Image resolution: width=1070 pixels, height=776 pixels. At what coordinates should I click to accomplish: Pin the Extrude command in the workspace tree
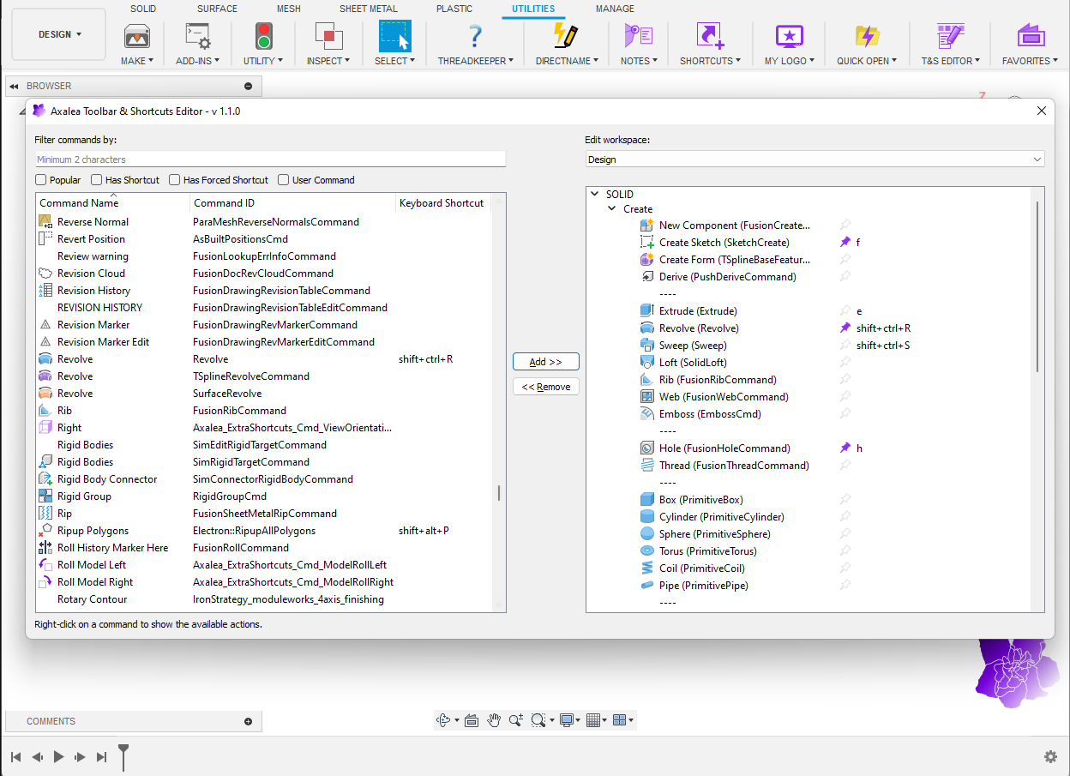click(x=845, y=311)
